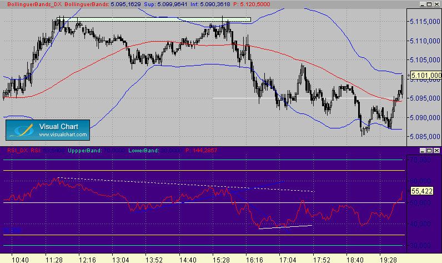Minimize the Bollinger Bands chart panel
The image size is (442, 263).
coord(422,4)
